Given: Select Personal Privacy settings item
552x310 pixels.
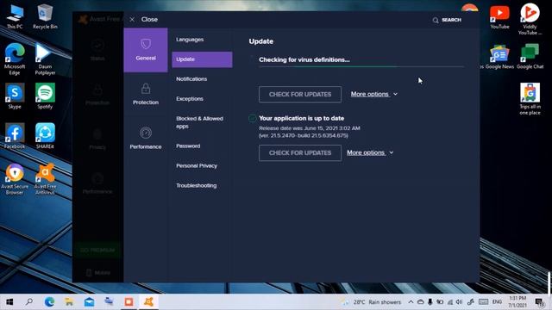Looking at the screenshot, I should click(202, 165).
